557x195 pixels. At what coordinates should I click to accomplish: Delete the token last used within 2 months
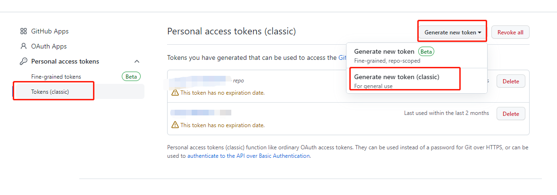(x=511, y=114)
